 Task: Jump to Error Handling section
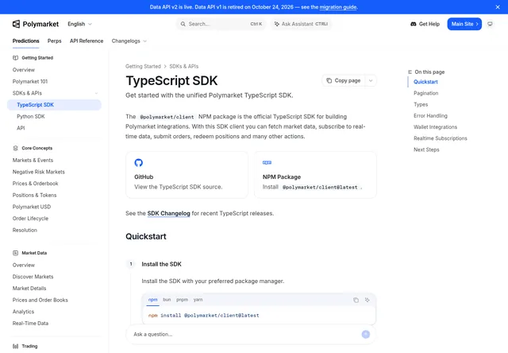430,116
